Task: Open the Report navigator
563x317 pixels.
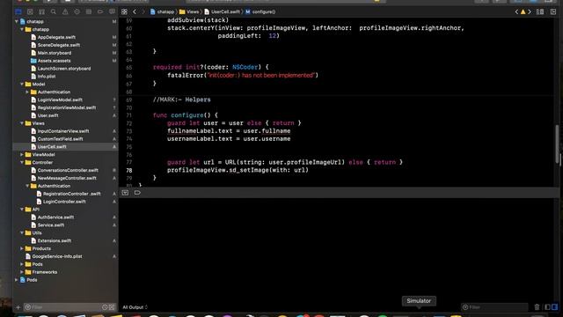Action: (112, 11)
